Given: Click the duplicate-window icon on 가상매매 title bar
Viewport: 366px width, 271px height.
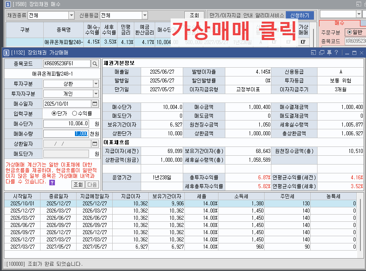Looking at the screenshot, I should coord(322,52).
